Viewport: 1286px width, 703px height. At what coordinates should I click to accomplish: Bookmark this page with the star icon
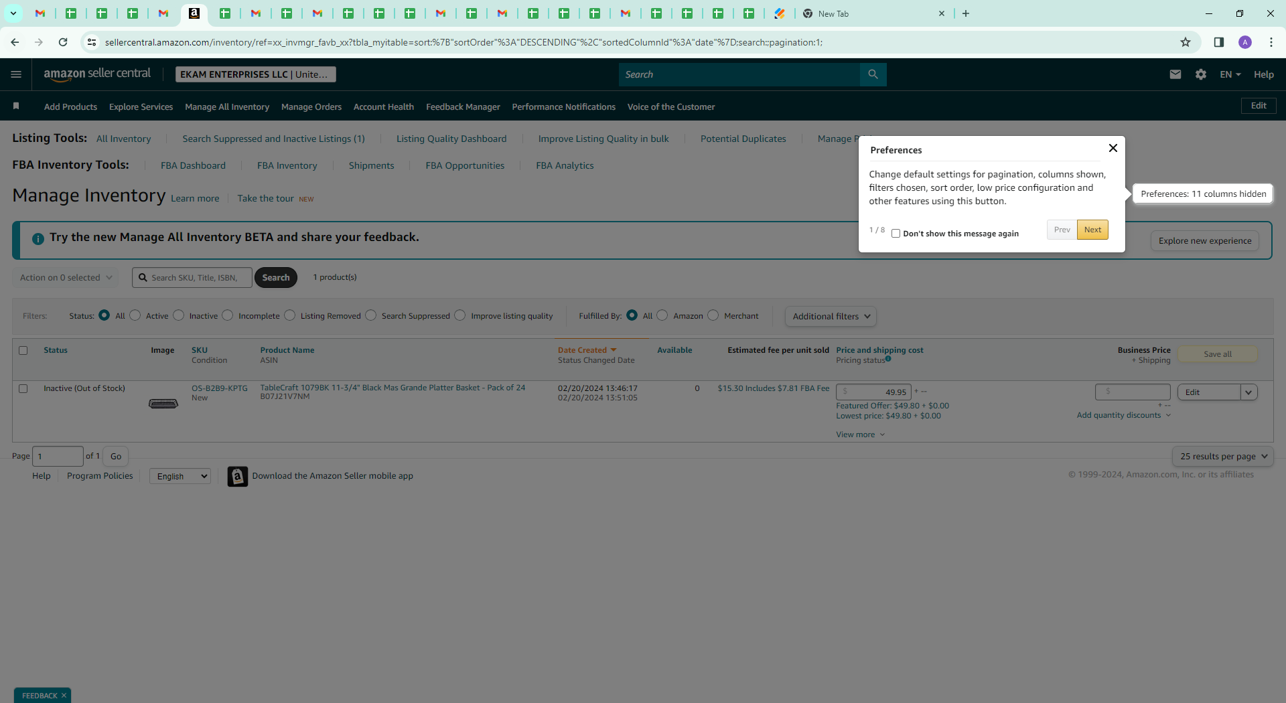point(1186,42)
